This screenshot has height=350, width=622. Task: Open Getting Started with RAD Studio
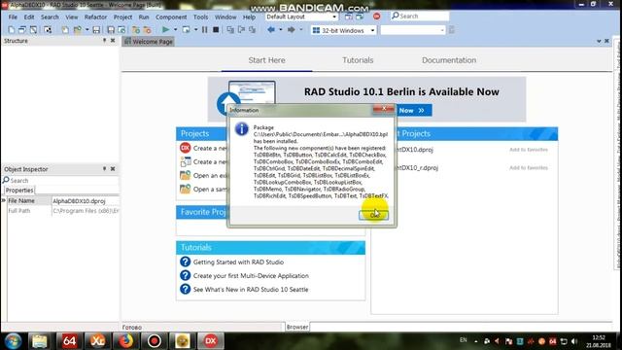point(238,262)
